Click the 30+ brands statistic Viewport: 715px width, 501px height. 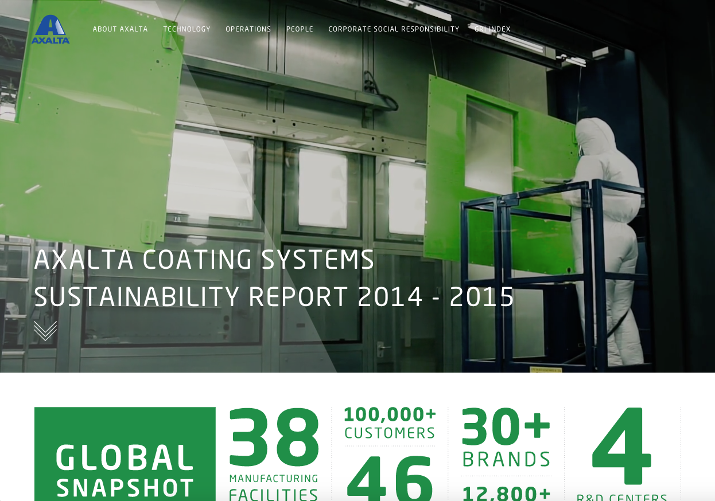(x=506, y=439)
